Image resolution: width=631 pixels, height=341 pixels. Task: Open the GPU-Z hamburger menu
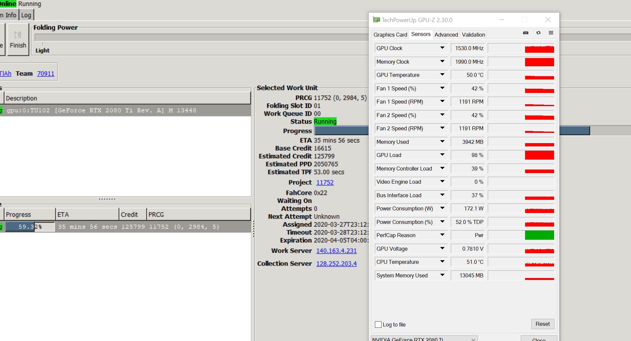551,33
